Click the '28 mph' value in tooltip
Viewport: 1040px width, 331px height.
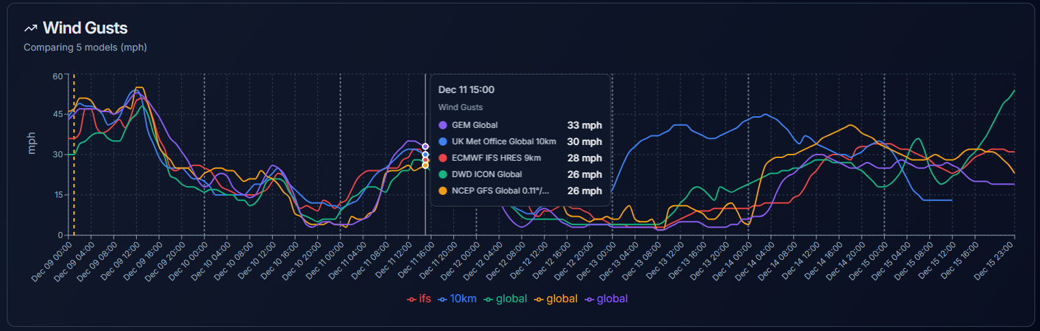pos(585,158)
